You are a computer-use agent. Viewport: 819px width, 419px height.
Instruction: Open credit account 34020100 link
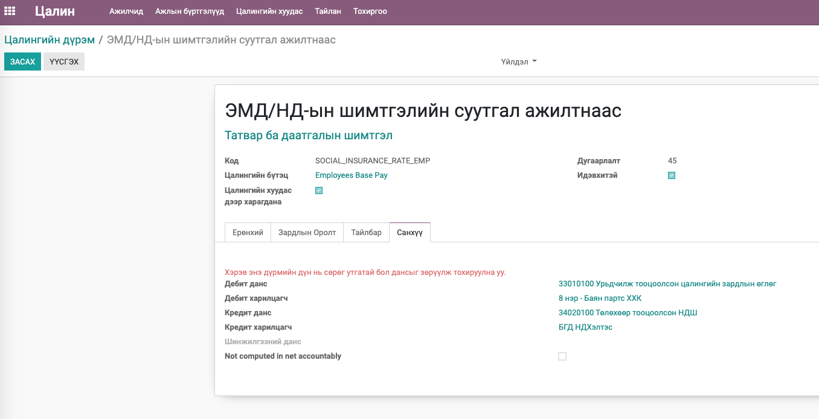628,313
